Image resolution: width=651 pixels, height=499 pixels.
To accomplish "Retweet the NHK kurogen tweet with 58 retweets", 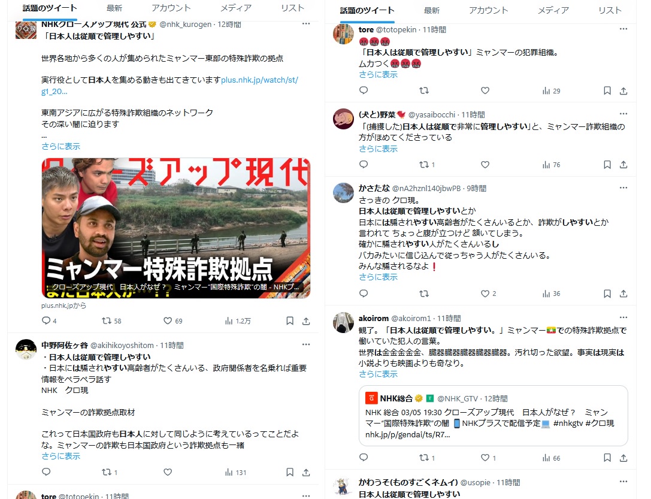I will 107,320.
